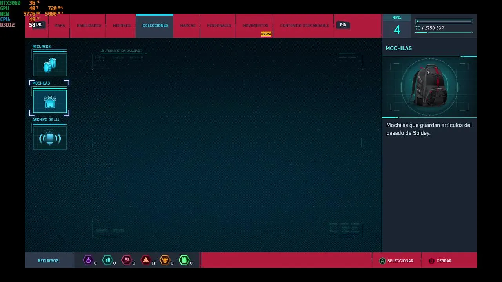Click the green backpack token icon
502x282 pixels.
pyautogui.click(x=184, y=260)
